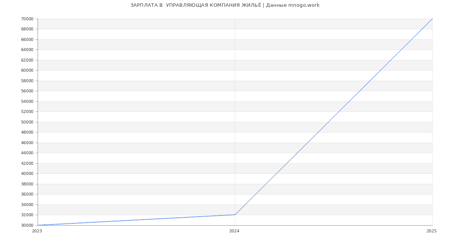Click the 60000 y-axis label
Screen dimensions: 451x244
click(x=27, y=70)
